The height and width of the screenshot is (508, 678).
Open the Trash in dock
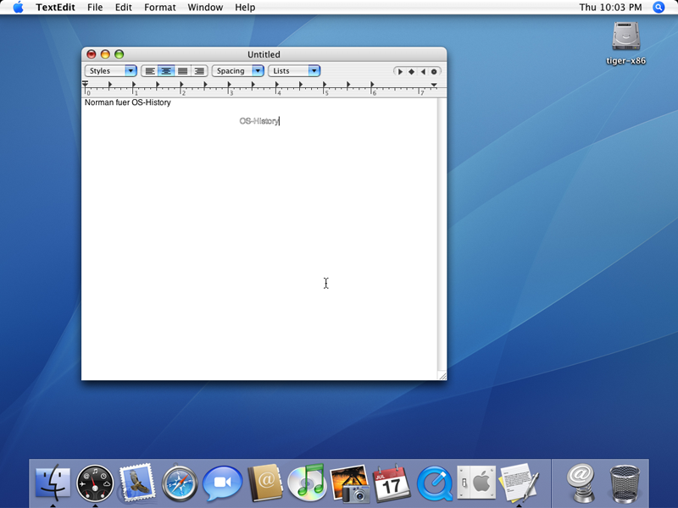point(625,483)
